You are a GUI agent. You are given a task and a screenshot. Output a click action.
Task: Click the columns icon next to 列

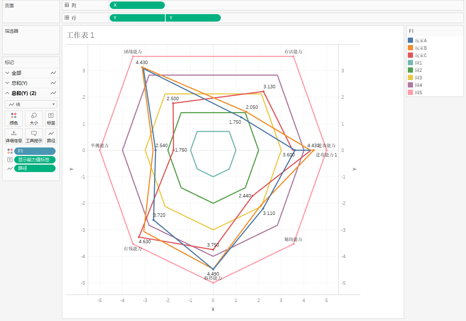click(67, 5)
